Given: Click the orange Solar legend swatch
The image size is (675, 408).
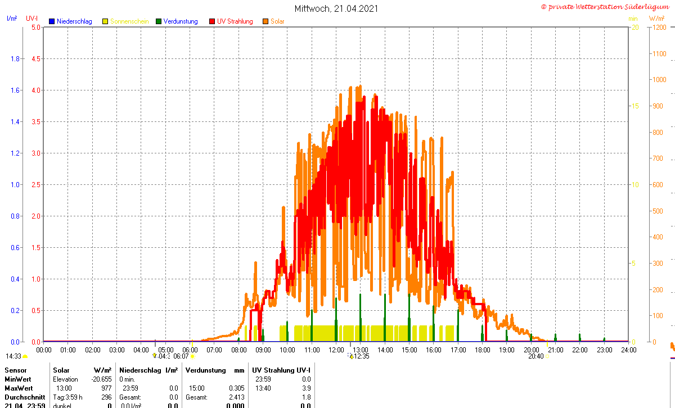Looking at the screenshot, I should point(265,21).
